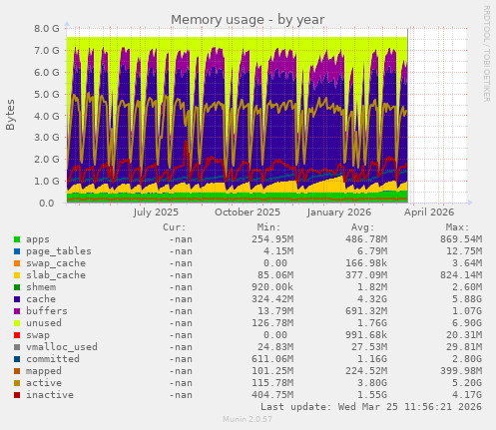Click the slab_cache yellow legend swatch
The height and width of the screenshot is (430, 496).
(17, 275)
